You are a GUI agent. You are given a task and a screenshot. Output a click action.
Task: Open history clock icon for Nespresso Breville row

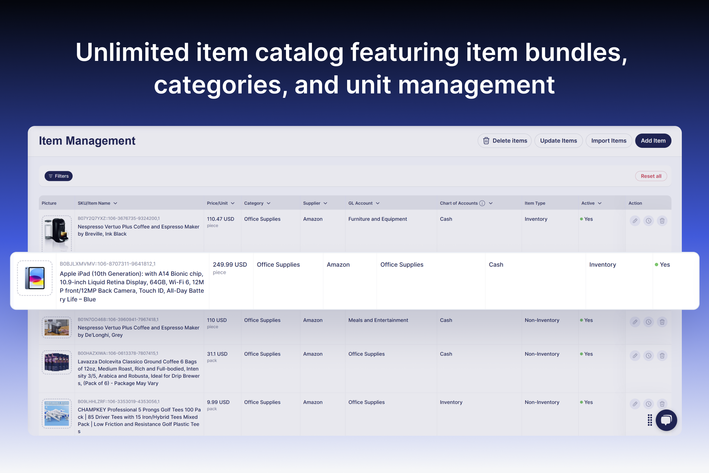point(648,221)
